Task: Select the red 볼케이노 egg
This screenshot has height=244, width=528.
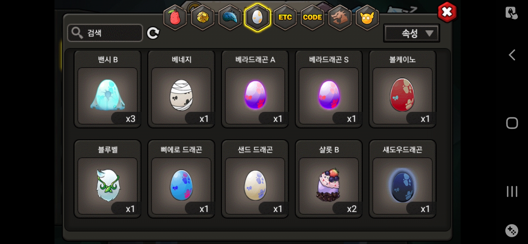Action: pyautogui.click(x=403, y=89)
